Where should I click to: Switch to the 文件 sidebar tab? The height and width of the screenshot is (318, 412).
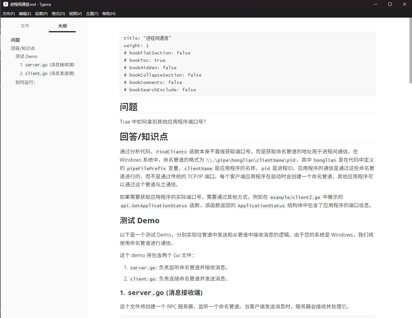[x=25, y=26]
